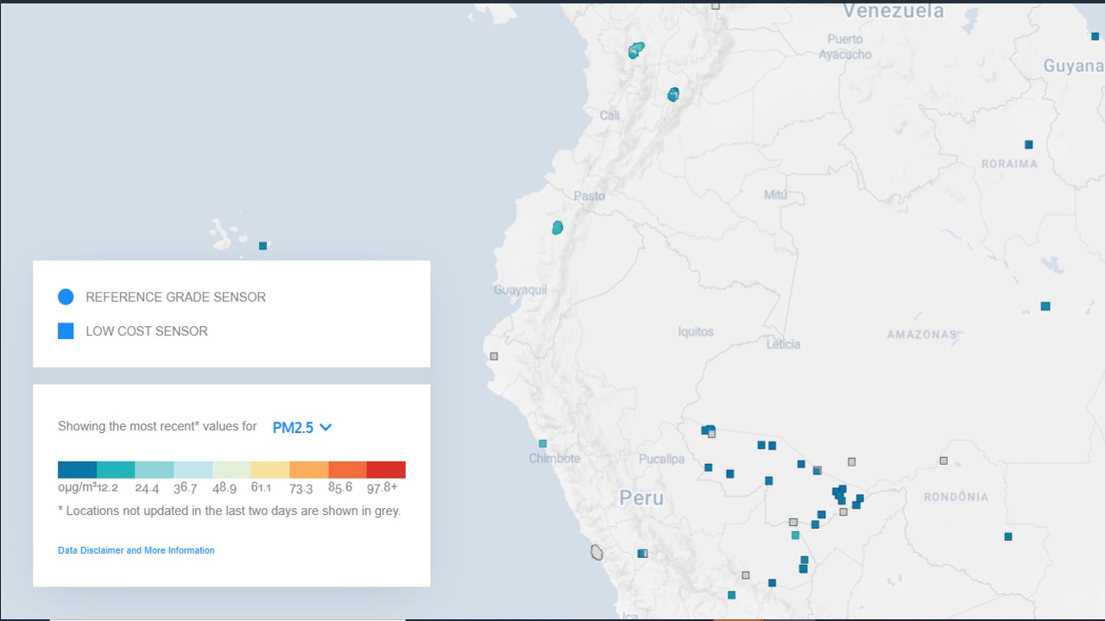Click the dark blue 0 µg/m³ color swatch
Screen dimensions: 1105x621
coord(77,470)
